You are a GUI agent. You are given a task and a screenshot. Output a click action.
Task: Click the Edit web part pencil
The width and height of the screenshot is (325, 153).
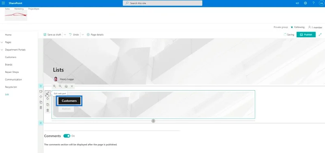coord(48,93)
